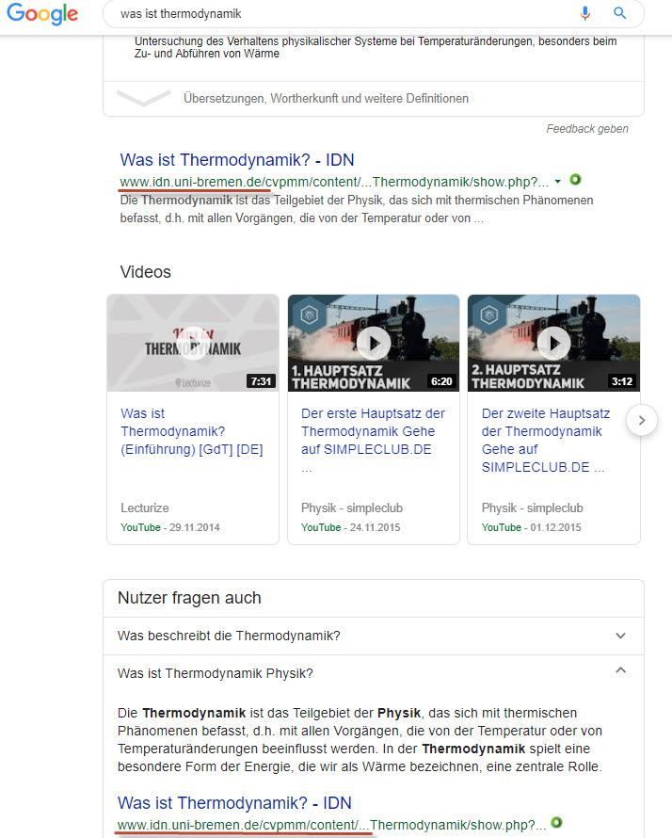Open 'Der zweite Hauptsatz der Thermodynamik' title
The image size is (672, 838).
[x=545, y=440]
